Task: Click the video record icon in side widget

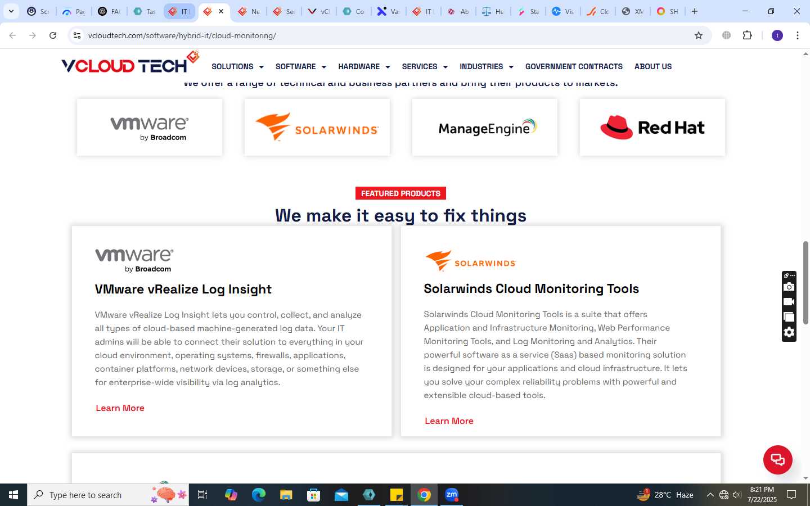Action: pyautogui.click(x=789, y=302)
